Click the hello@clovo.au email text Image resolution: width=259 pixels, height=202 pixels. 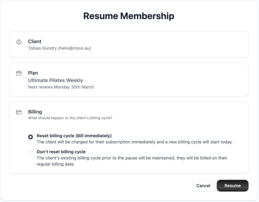75,48
